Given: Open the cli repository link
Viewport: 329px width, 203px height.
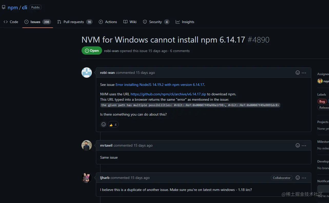Looking at the screenshot, I should (x=25, y=7).
